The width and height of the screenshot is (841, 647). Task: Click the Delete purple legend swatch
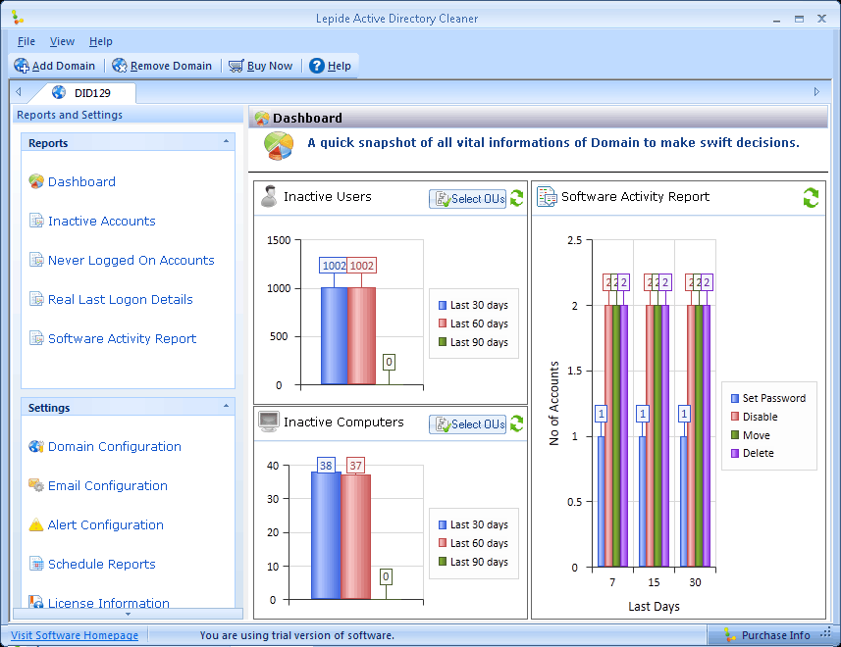[x=735, y=453]
